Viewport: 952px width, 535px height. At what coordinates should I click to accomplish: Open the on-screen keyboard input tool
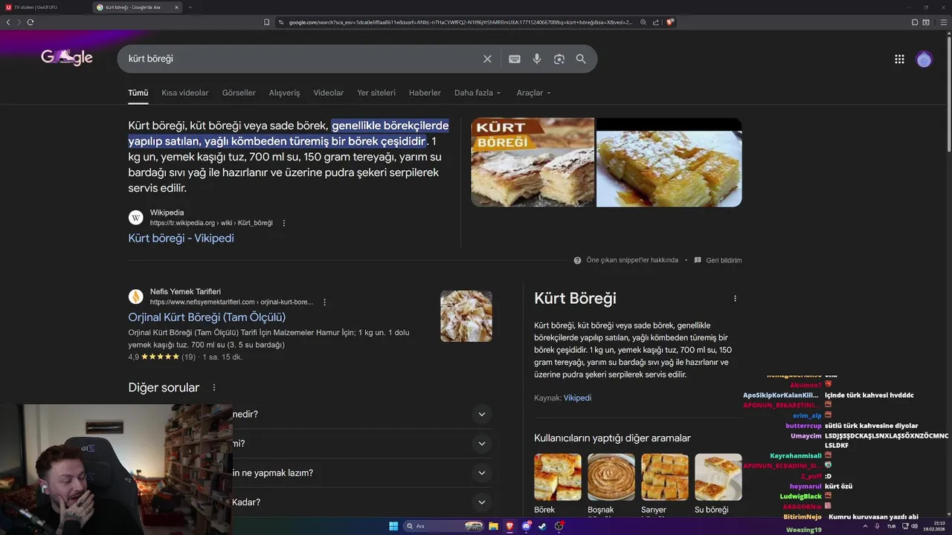click(x=514, y=59)
